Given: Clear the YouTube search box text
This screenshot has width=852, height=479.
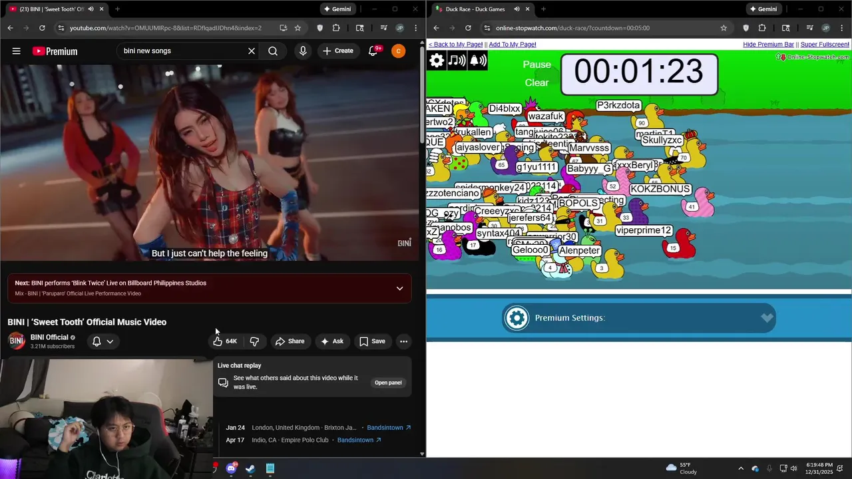Looking at the screenshot, I should (252, 51).
